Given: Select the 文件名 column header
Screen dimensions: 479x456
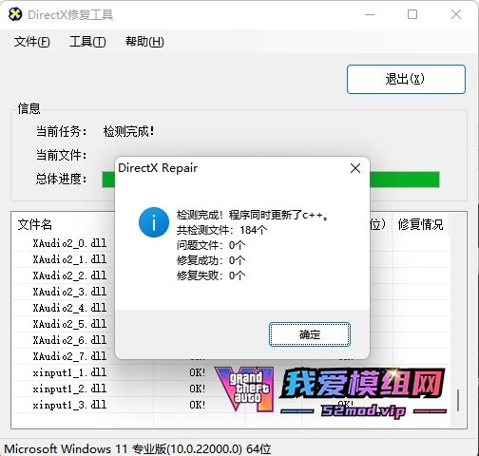Looking at the screenshot, I should pos(35,224).
